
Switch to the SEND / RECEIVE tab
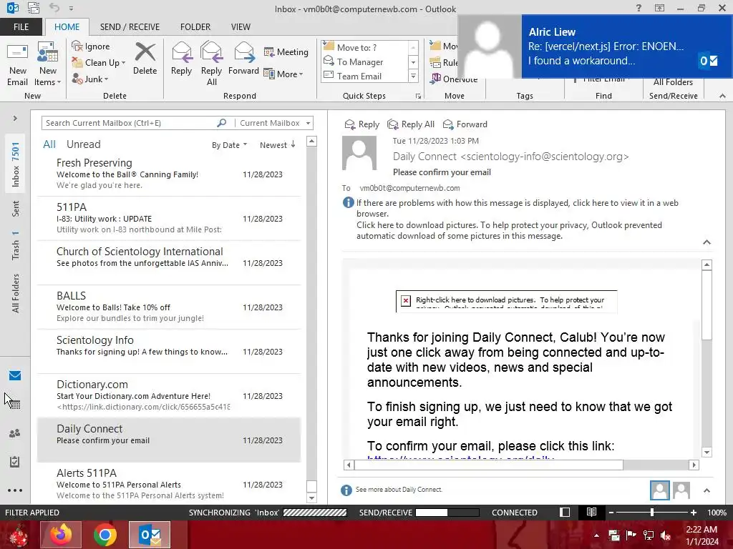click(130, 26)
